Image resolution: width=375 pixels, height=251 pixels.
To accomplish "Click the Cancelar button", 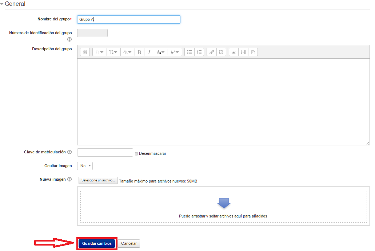I will (129, 243).
